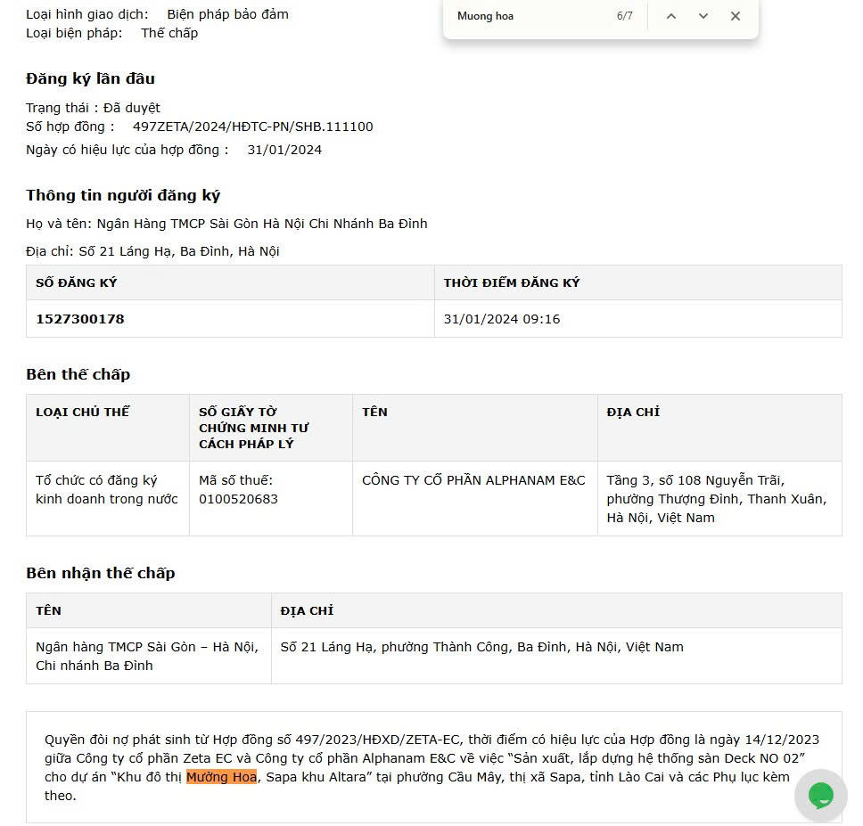Screen dimensions: 863x826
Task: Click the "Loại biện pháp: Thế chấp" line
Action: [x=111, y=33]
